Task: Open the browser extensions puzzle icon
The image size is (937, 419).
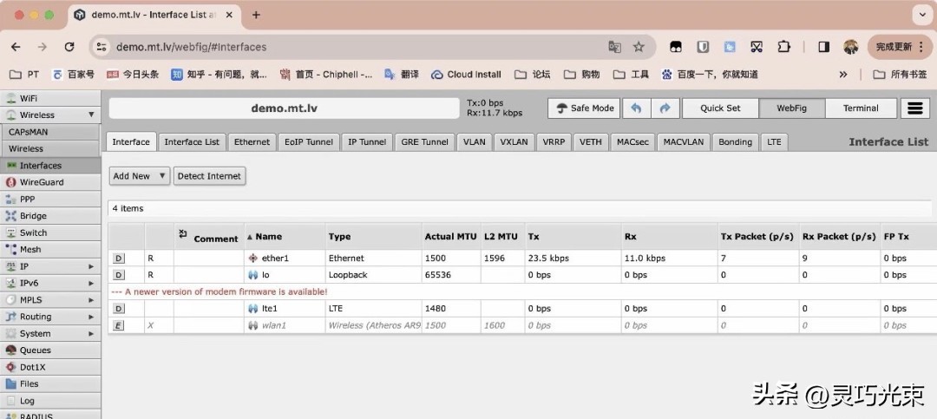Action: 783,47
